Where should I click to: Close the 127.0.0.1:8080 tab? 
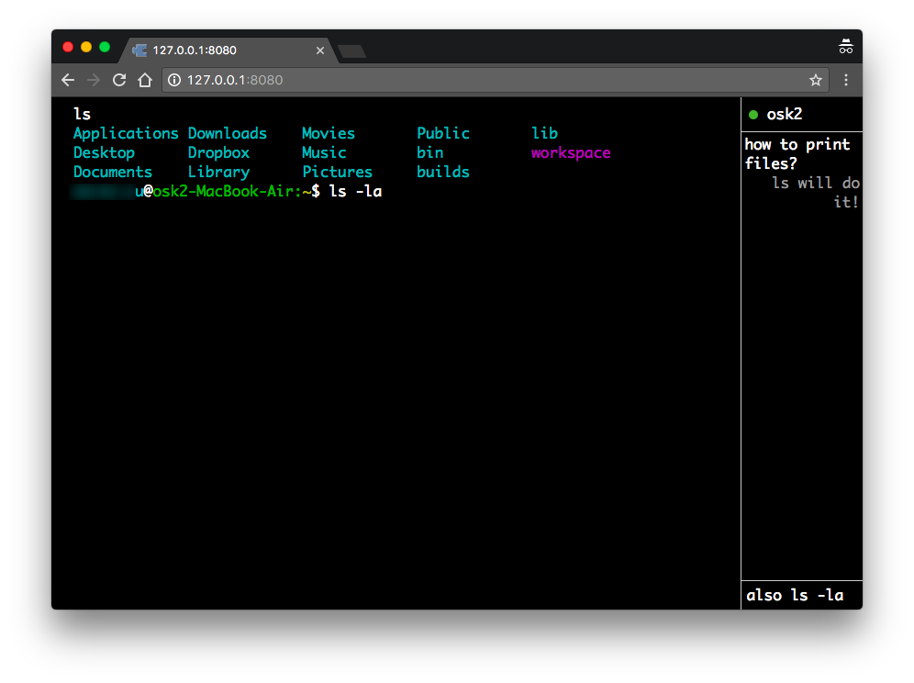320,50
